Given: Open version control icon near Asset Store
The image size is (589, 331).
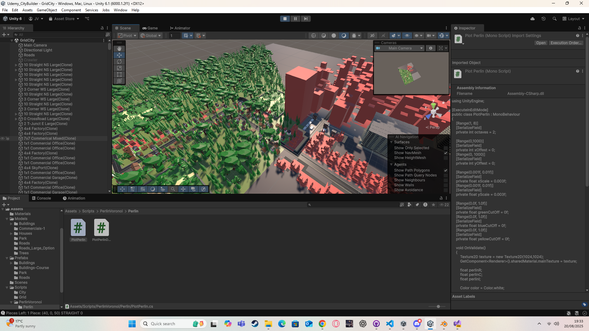Looking at the screenshot, I should pos(87,19).
